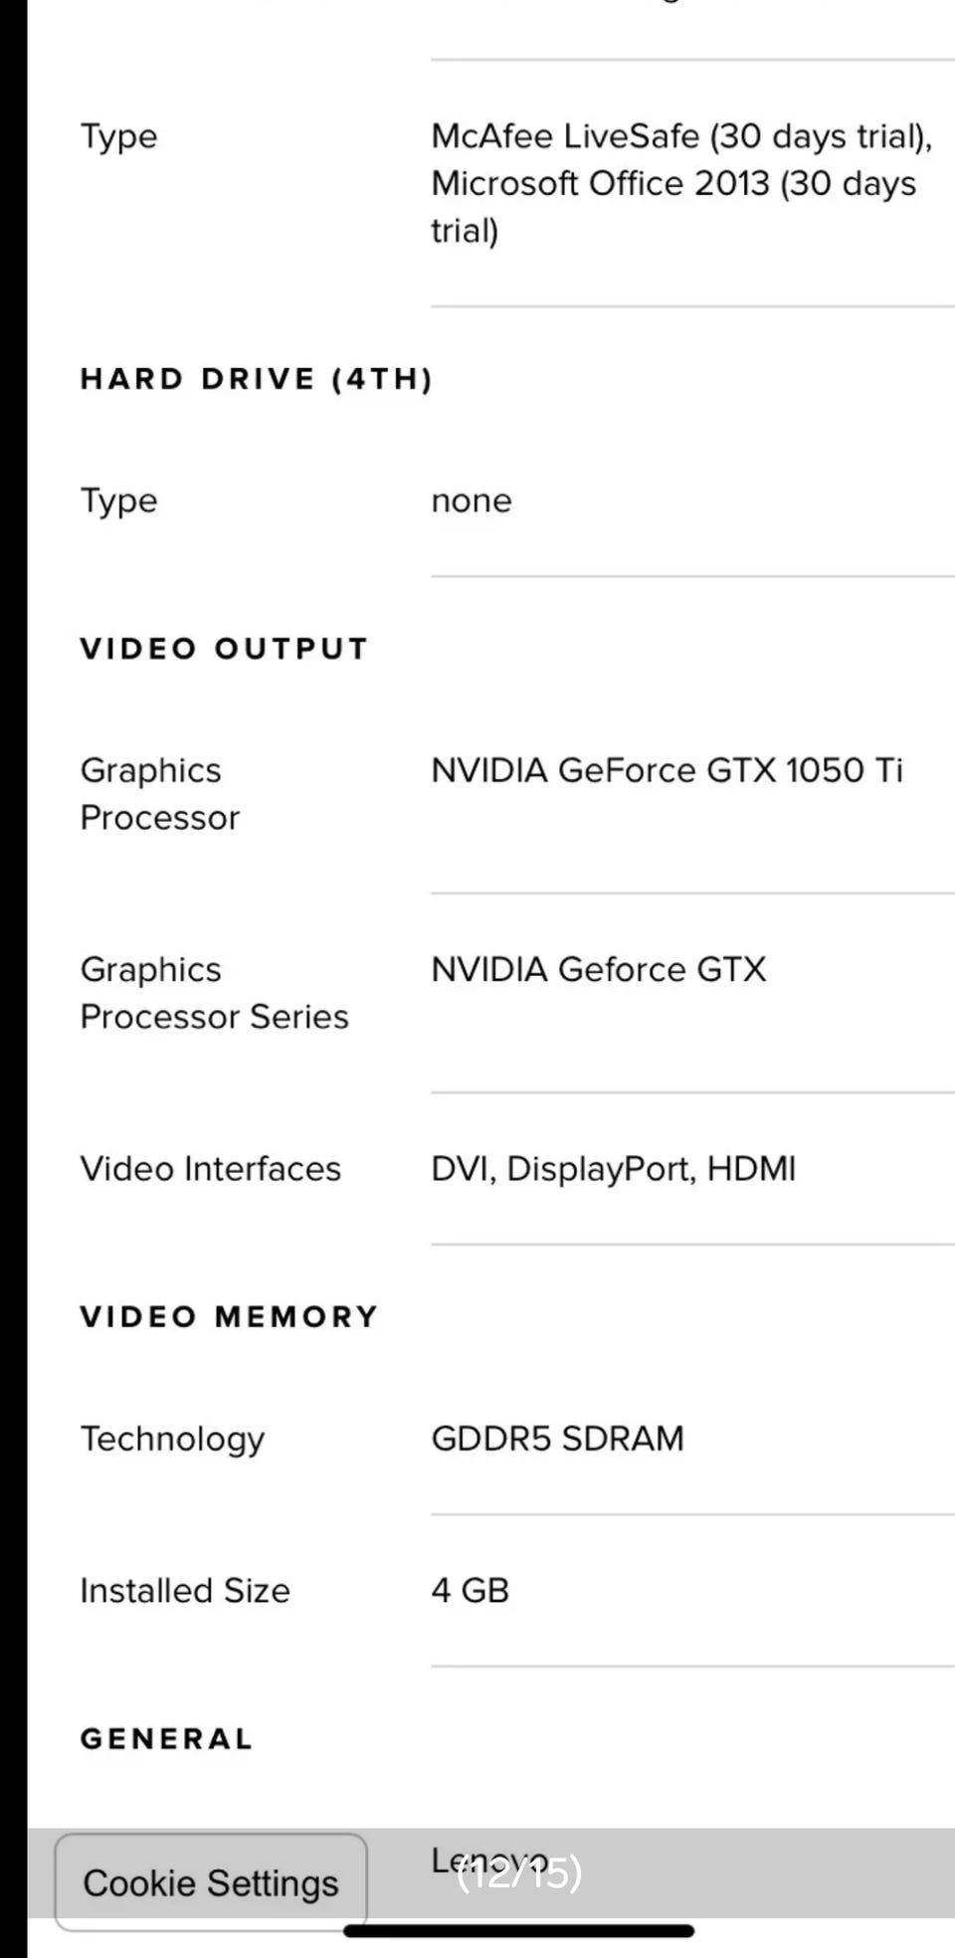Select the VIDEO OUTPUT section heading
This screenshot has height=1958, width=955.
225,649
